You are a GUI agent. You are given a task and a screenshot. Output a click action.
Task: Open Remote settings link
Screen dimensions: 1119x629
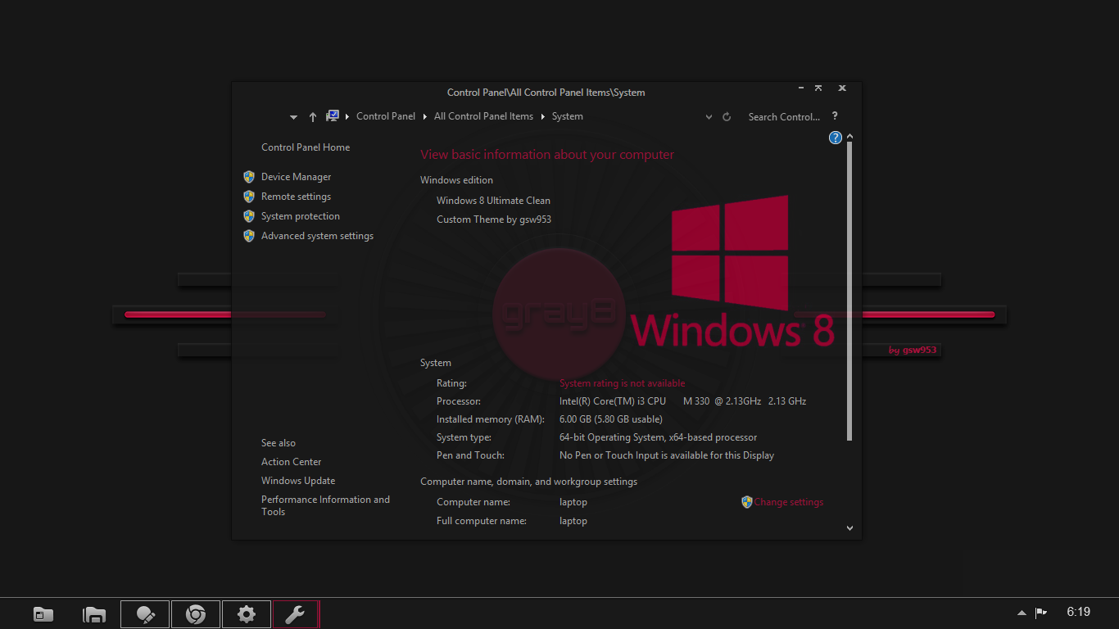(296, 197)
